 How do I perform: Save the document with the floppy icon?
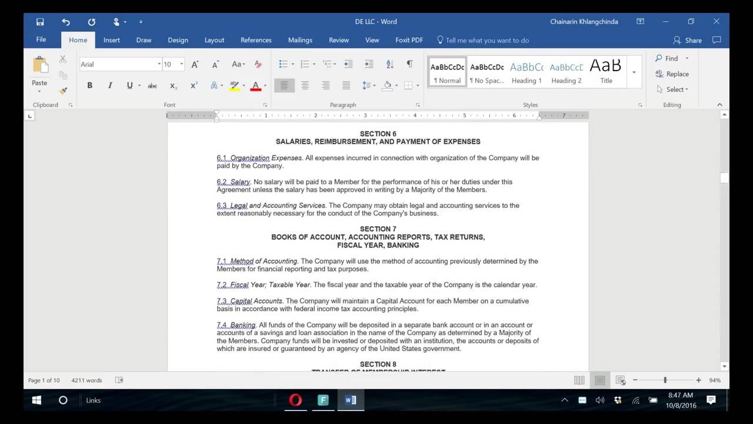tap(40, 22)
